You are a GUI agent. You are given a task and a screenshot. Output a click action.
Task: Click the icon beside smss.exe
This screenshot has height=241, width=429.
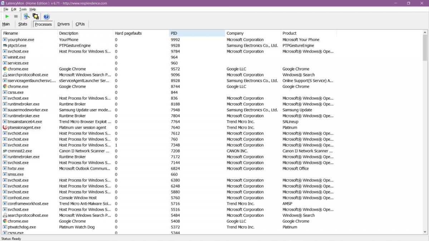tap(5, 174)
